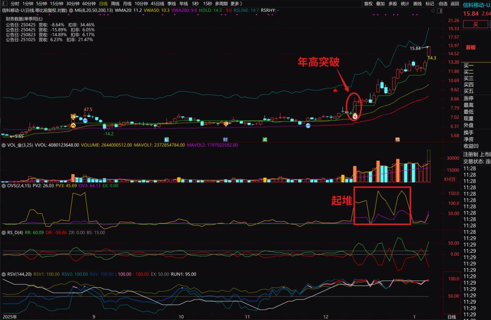Open the VOL_金 indicator dropdown circle

point(4,145)
